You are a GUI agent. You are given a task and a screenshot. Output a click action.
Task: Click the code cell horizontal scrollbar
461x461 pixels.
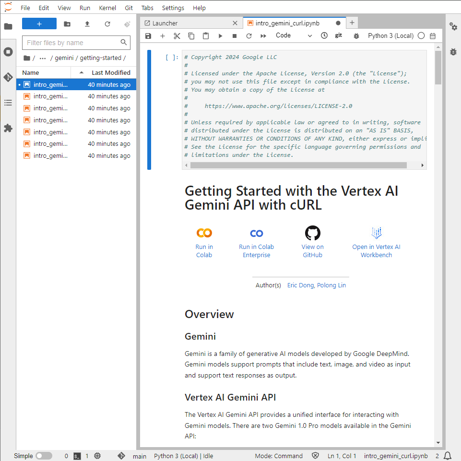[x=298, y=165]
